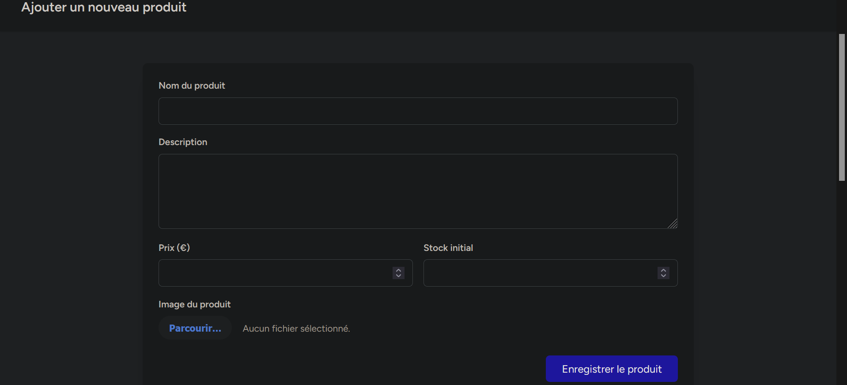
Task: Click the 'Image du produit' label
Action: point(194,304)
